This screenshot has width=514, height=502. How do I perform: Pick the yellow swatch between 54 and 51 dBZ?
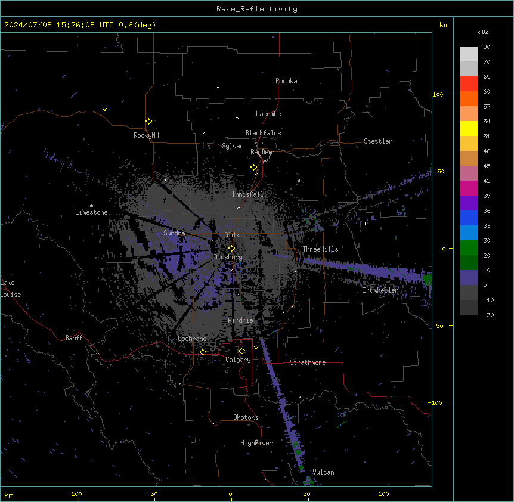tap(469, 128)
